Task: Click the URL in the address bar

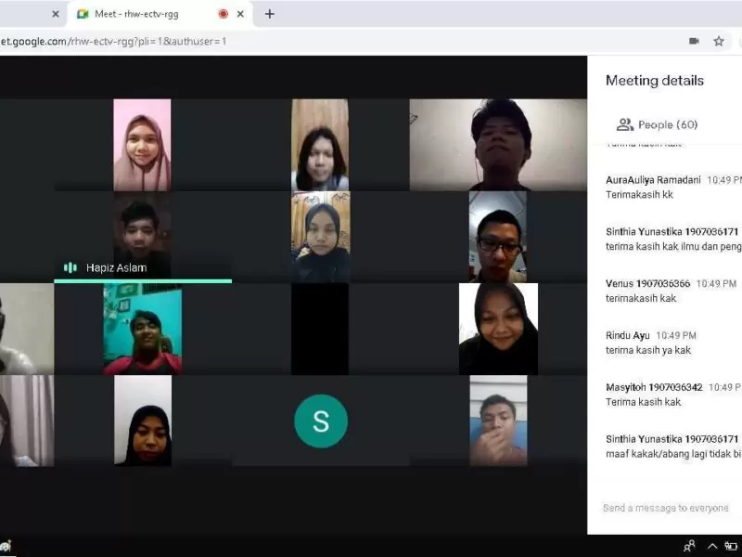Action: 113,41
